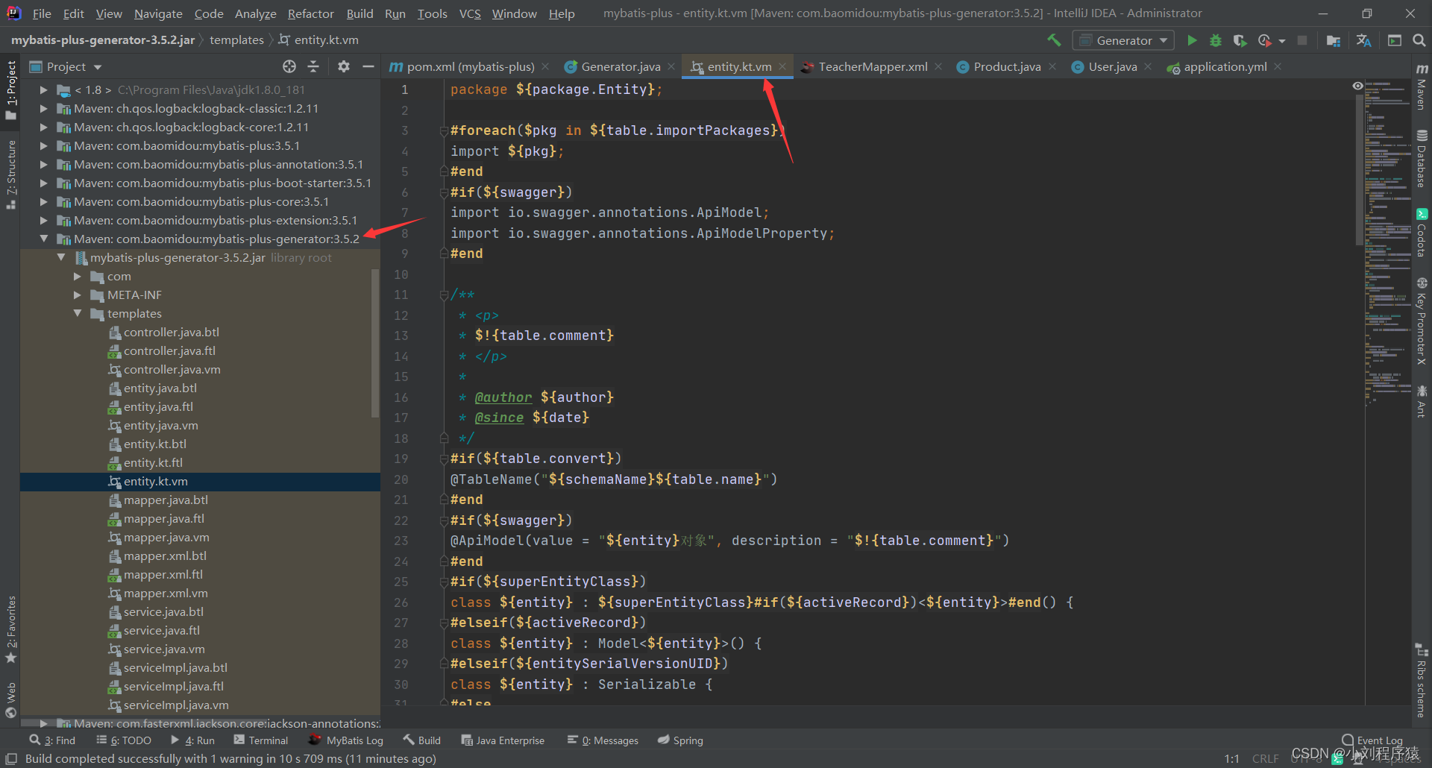Select controller.java.vm in the tree
This screenshot has height=768, width=1432.
click(172, 369)
